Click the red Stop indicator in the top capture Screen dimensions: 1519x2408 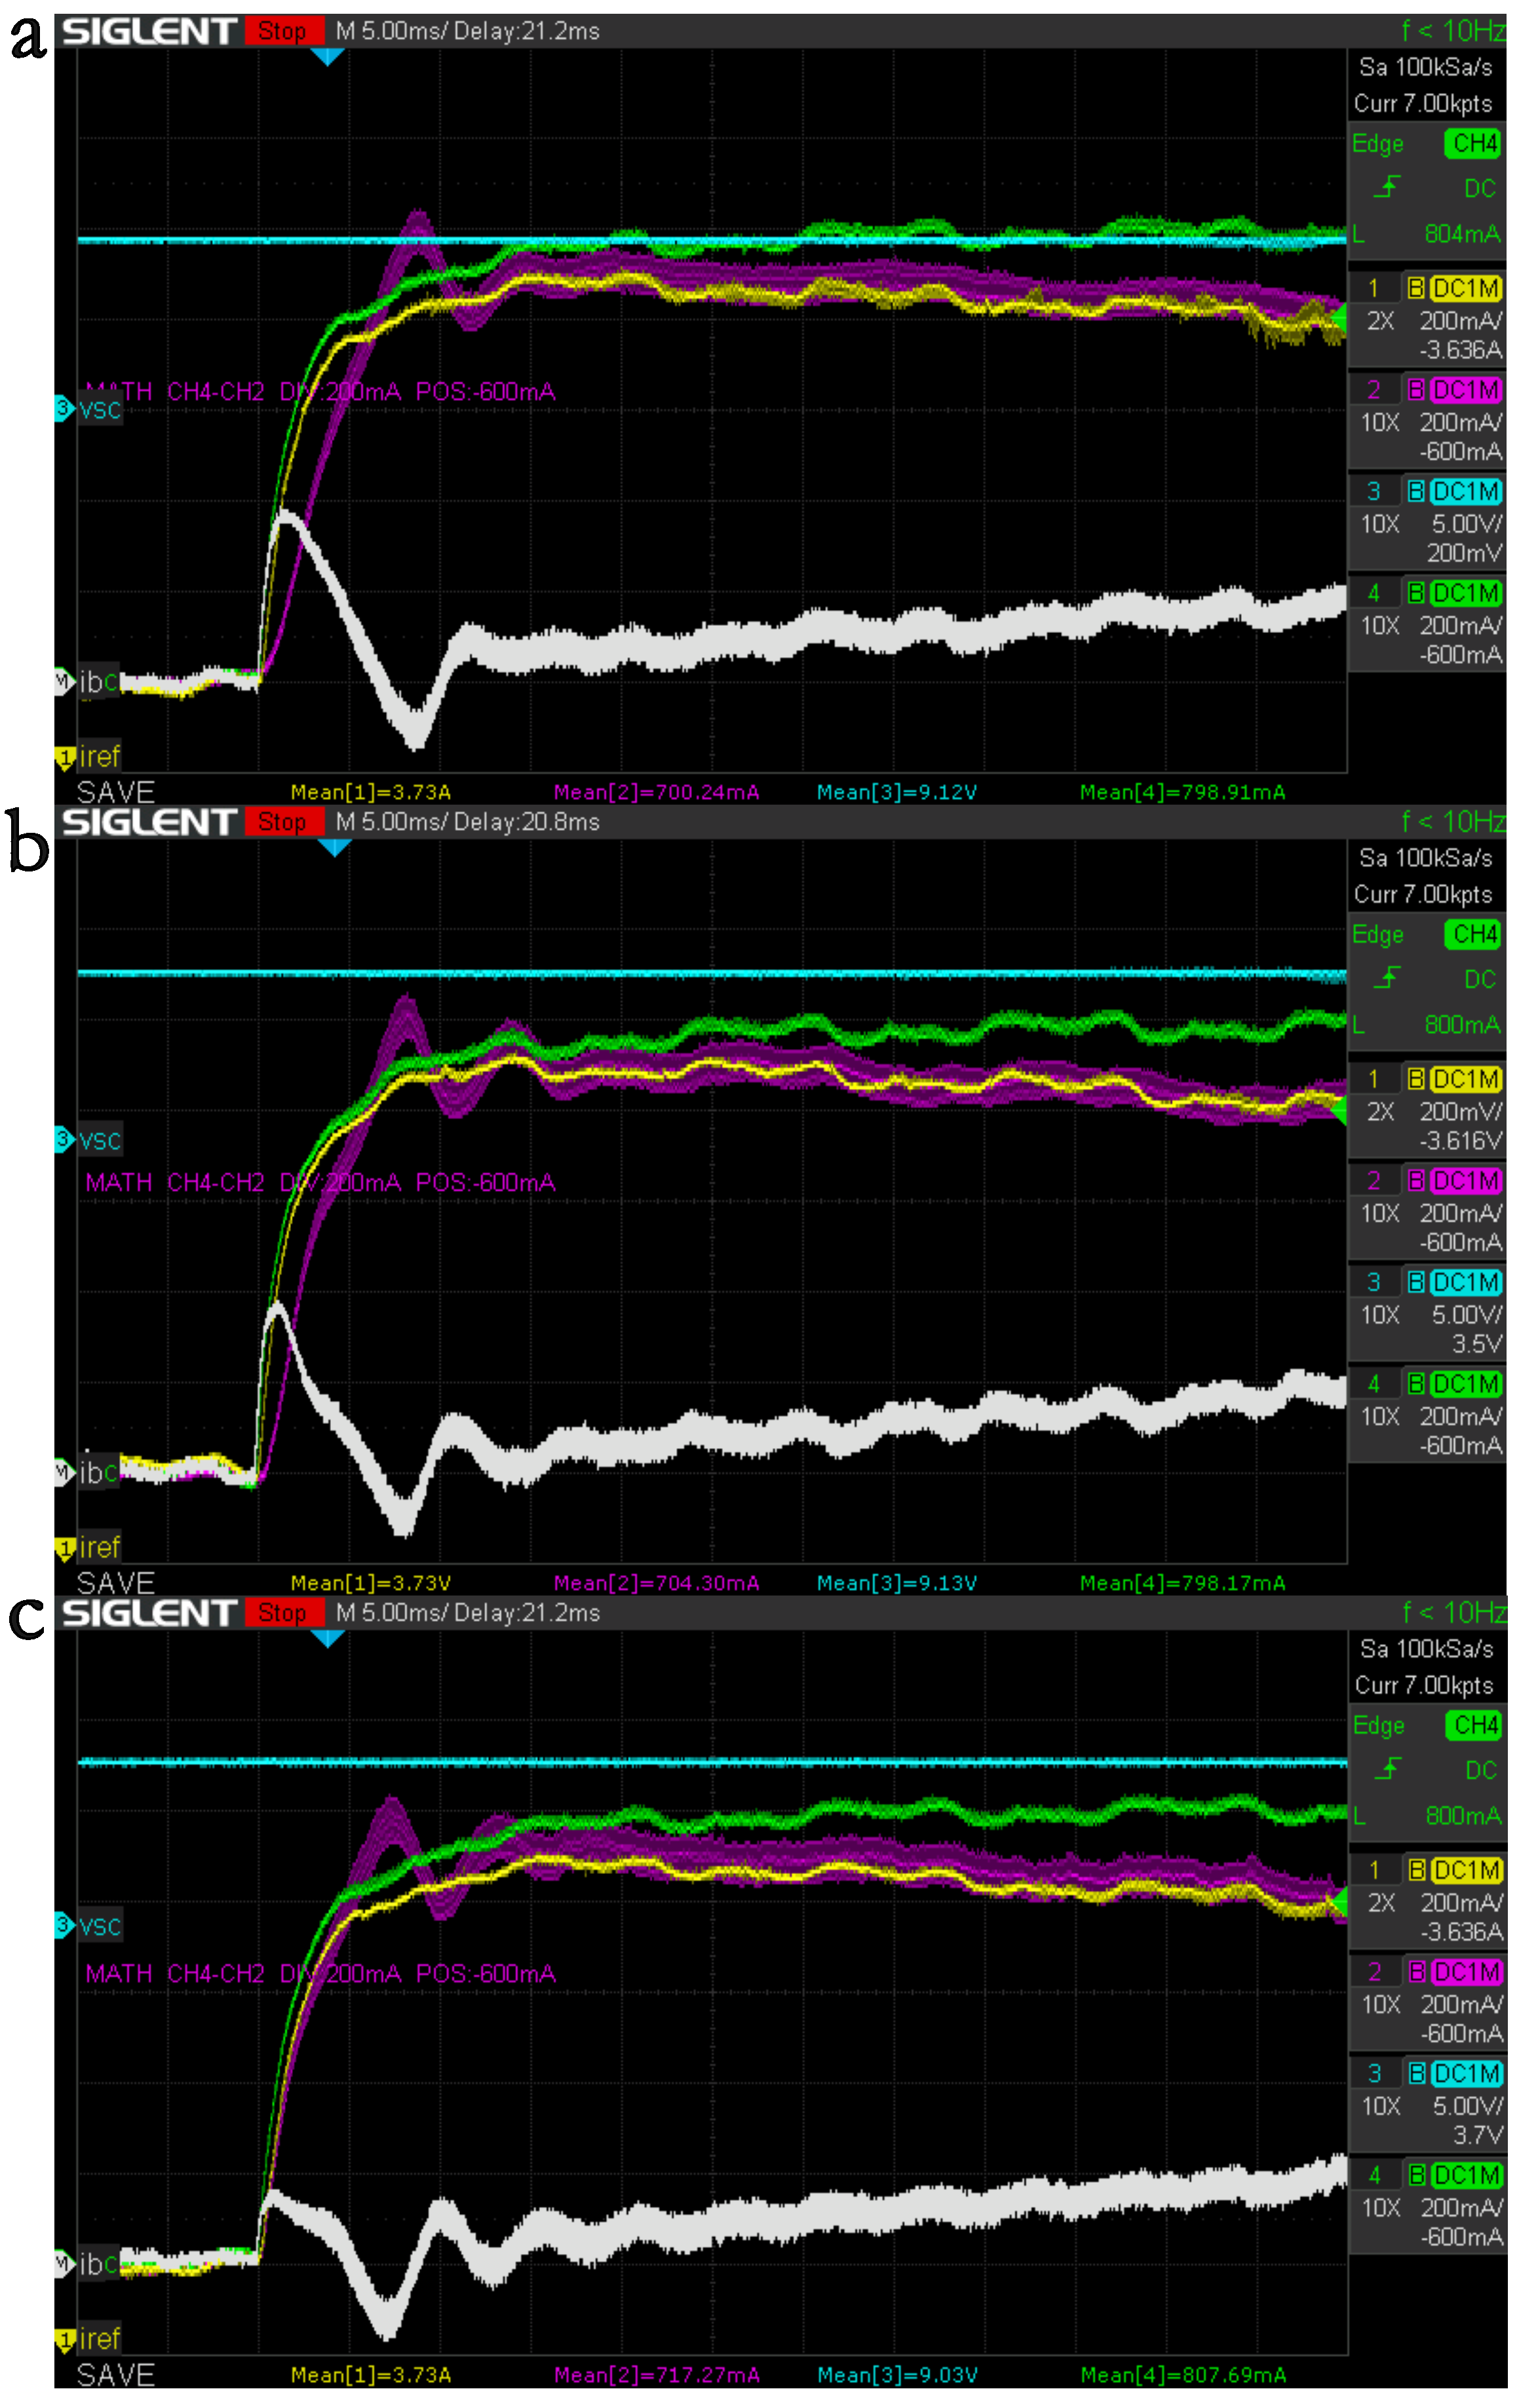(284, 31)
